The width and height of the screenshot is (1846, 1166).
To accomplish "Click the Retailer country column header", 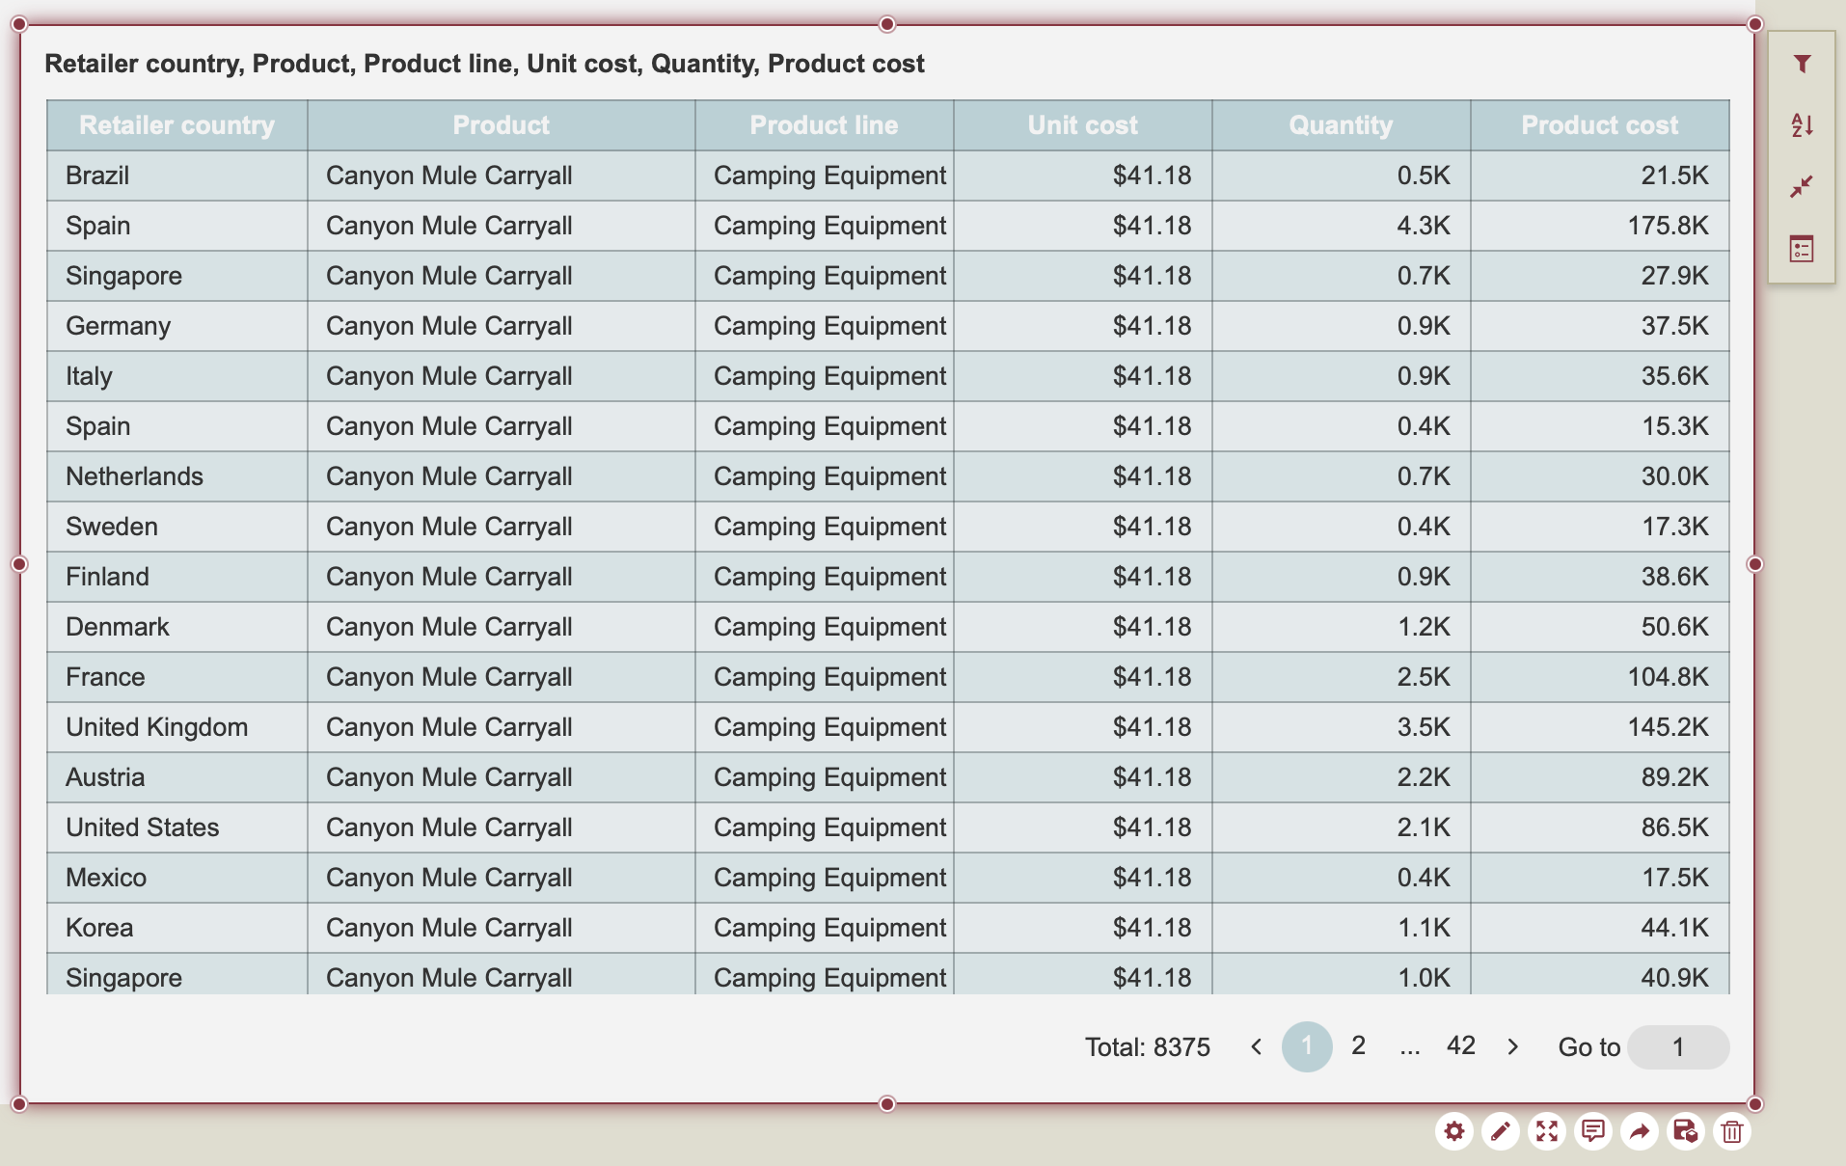I will 176,125.
